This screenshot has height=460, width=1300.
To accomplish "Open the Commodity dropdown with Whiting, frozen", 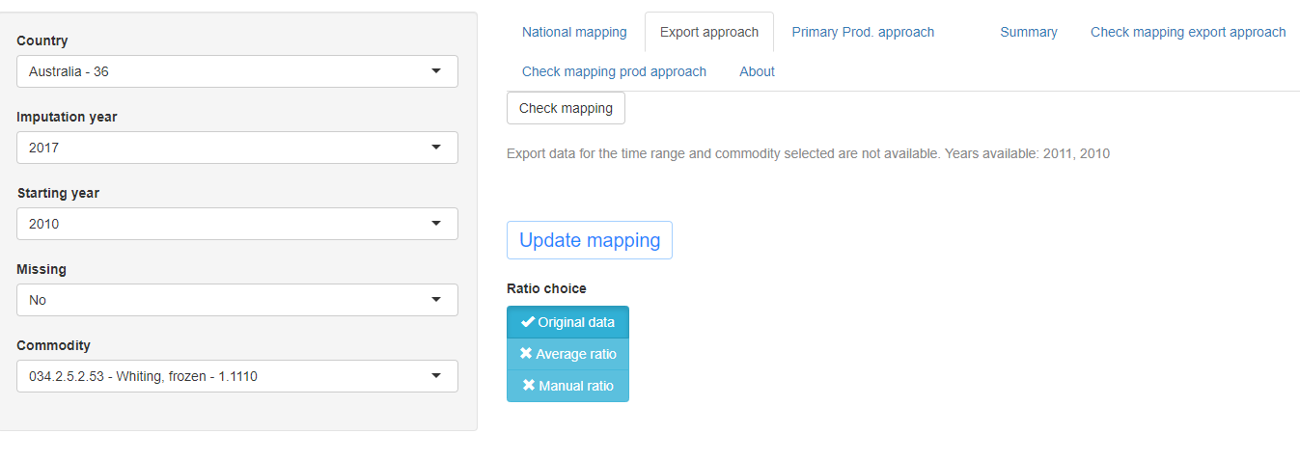I will click(x=236, y=376).
